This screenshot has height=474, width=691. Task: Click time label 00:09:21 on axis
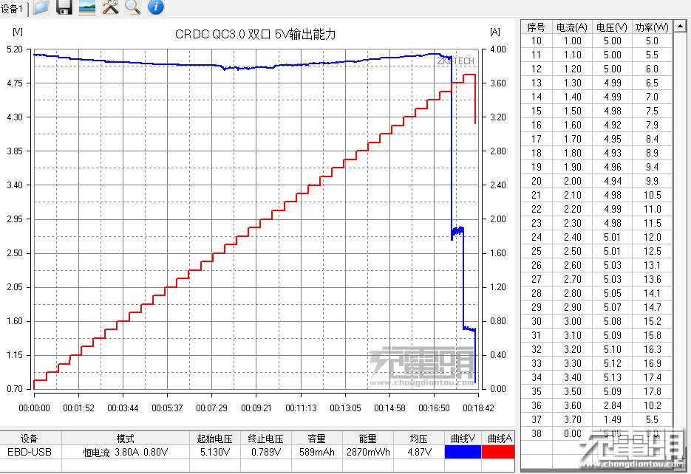click(256, 408)
